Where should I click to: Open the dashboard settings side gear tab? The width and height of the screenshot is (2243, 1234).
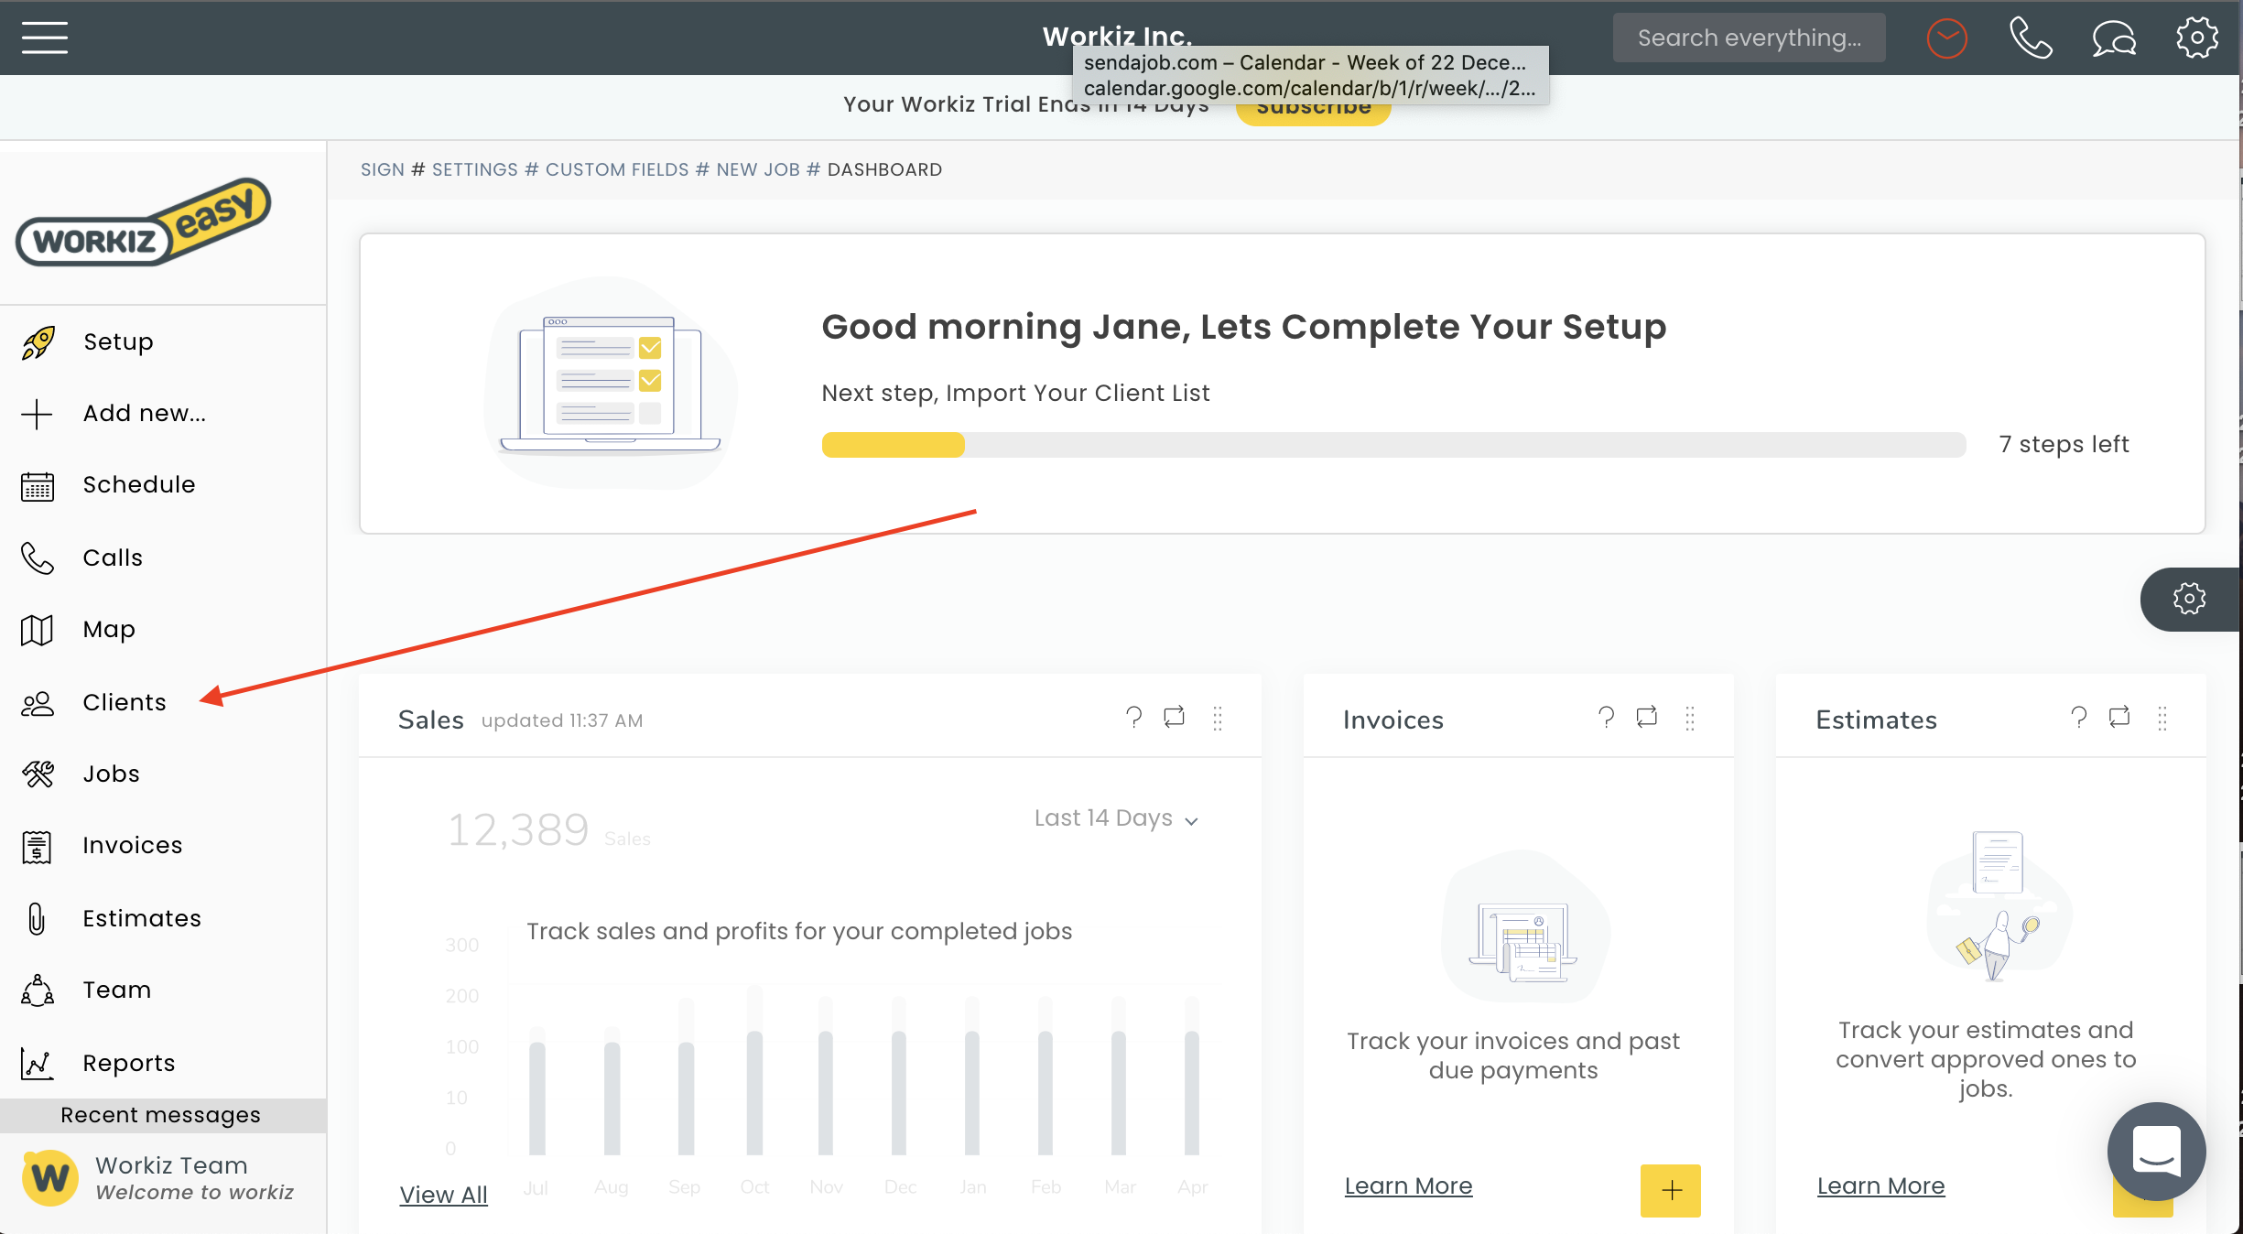pos(2189,600)
